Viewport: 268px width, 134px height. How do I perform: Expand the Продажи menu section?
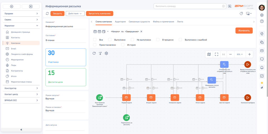[x=21, y=14]
